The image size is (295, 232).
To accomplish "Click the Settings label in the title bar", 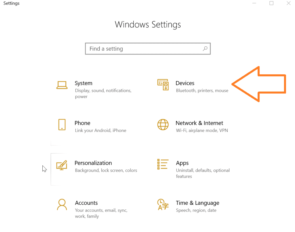I will 11,3.
